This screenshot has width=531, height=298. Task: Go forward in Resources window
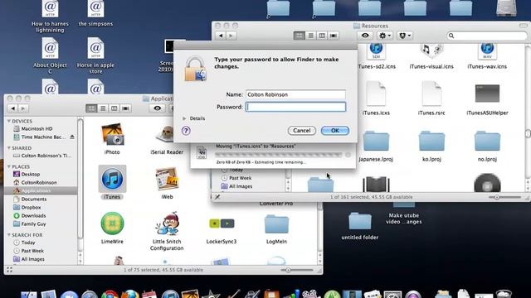[231, 36]
